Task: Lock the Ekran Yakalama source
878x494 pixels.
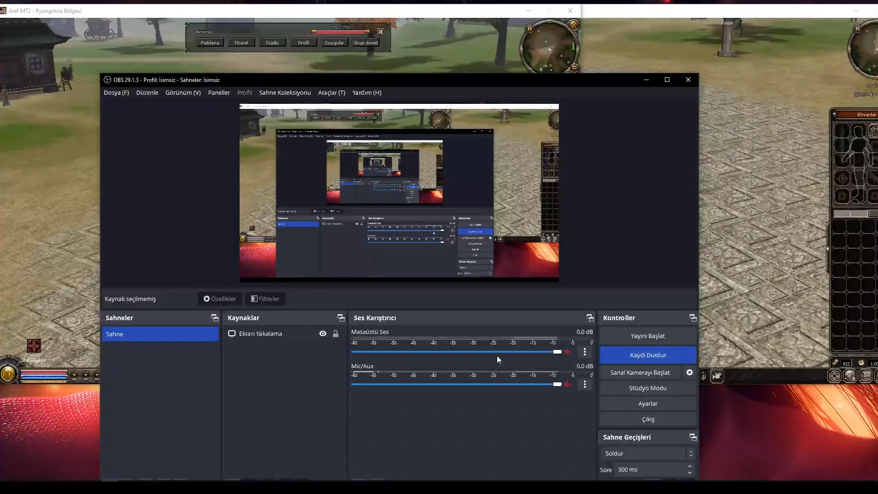Action: click(x=336, y=333)
